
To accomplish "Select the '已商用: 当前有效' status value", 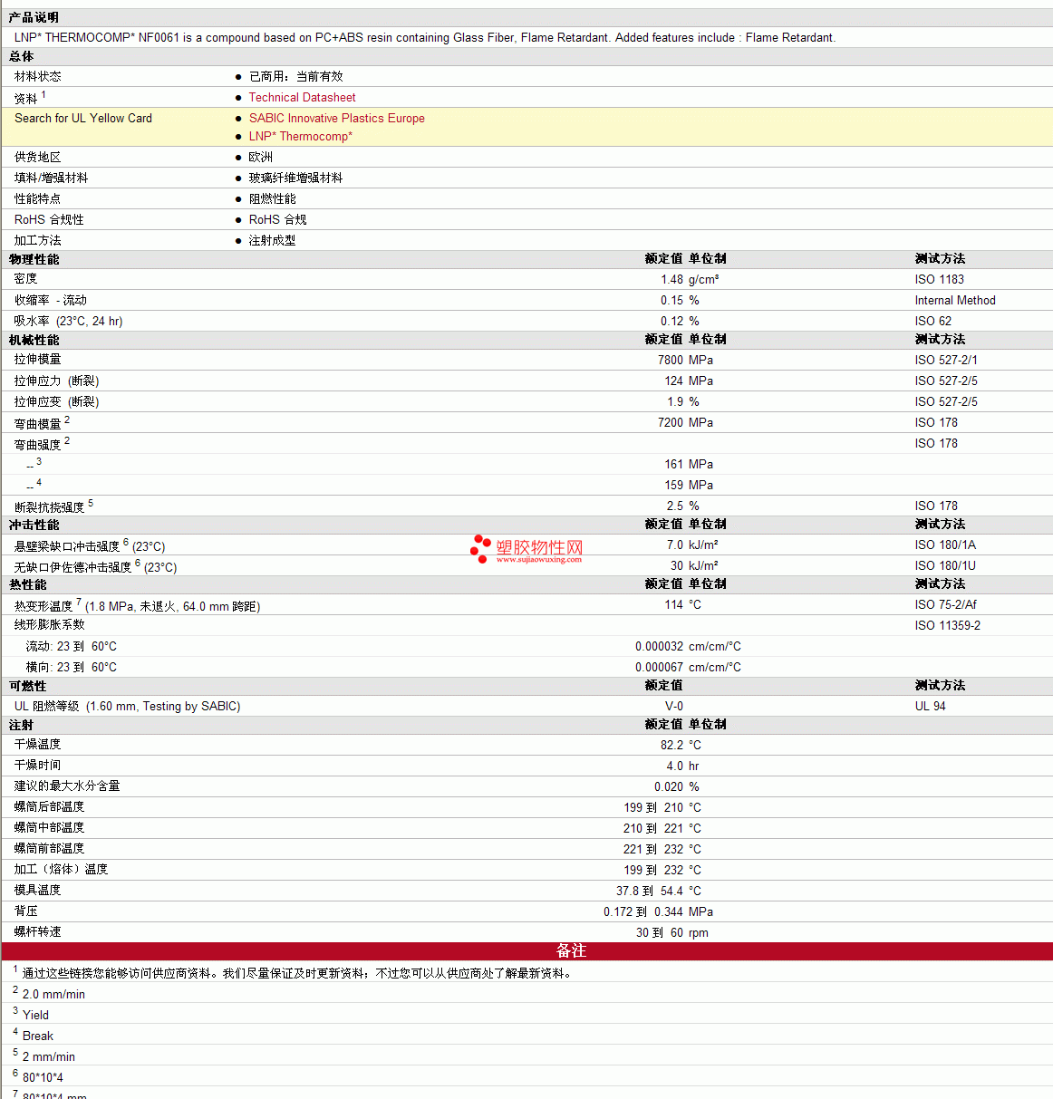I will [295, 77].
